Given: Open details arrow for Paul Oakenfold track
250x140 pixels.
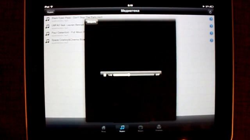Looking at the screenshot, I should click(211, 33).
